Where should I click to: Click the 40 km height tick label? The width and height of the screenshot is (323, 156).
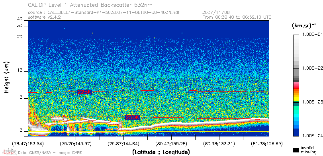20,19
